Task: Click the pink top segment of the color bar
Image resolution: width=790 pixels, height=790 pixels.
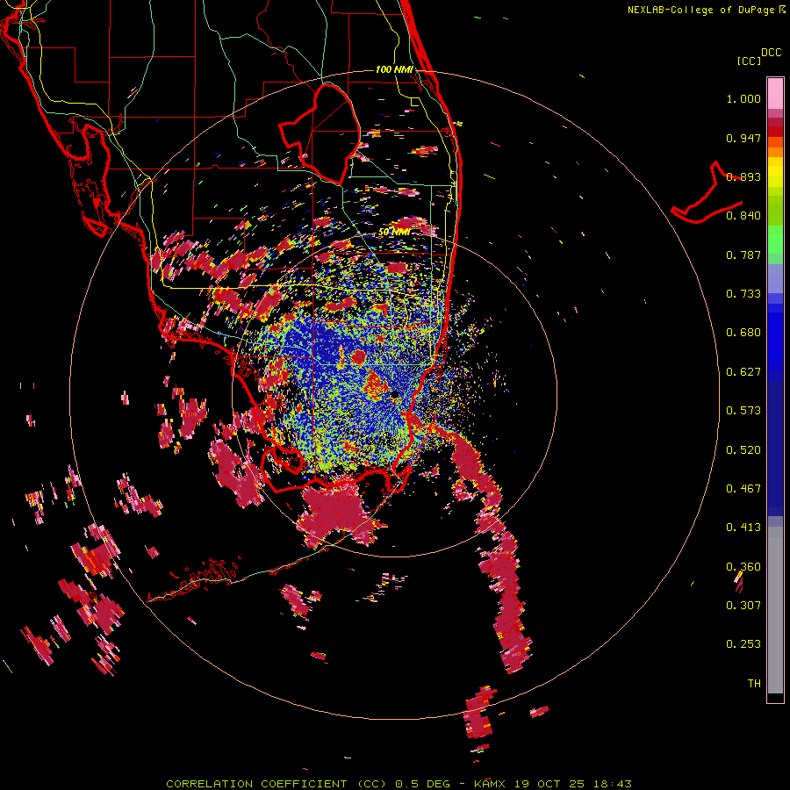Action: coord(775,94)
